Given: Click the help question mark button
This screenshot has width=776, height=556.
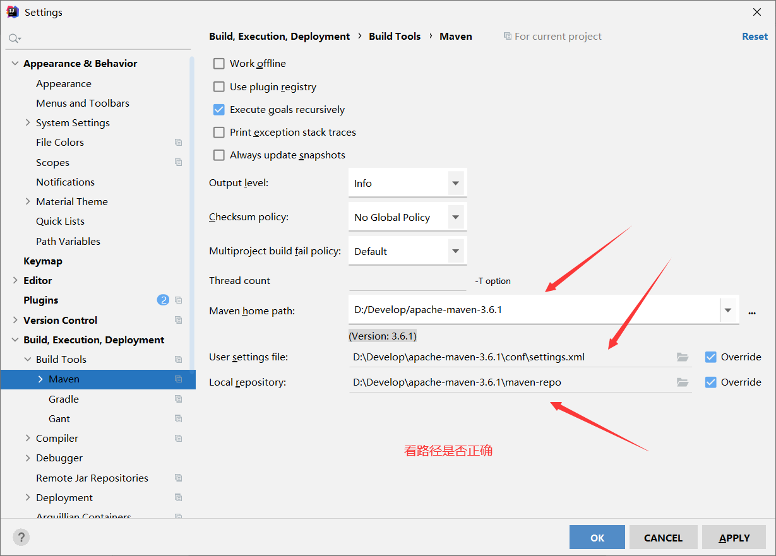Looking at the screenshot, I should [x=21, y=537].
